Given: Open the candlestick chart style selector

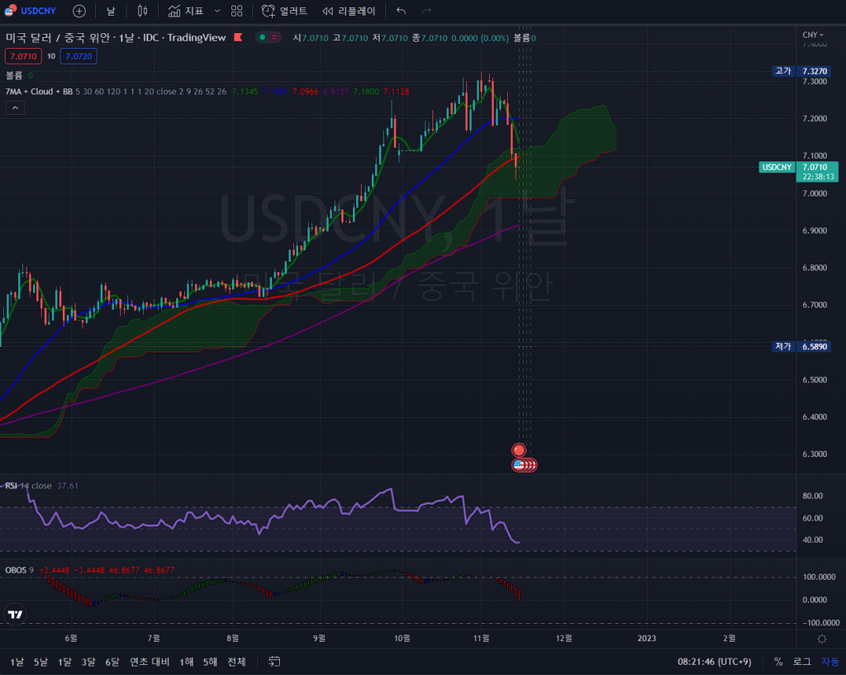Looking at the screenshot, I should pyautogui.click(x=142, y=11).
